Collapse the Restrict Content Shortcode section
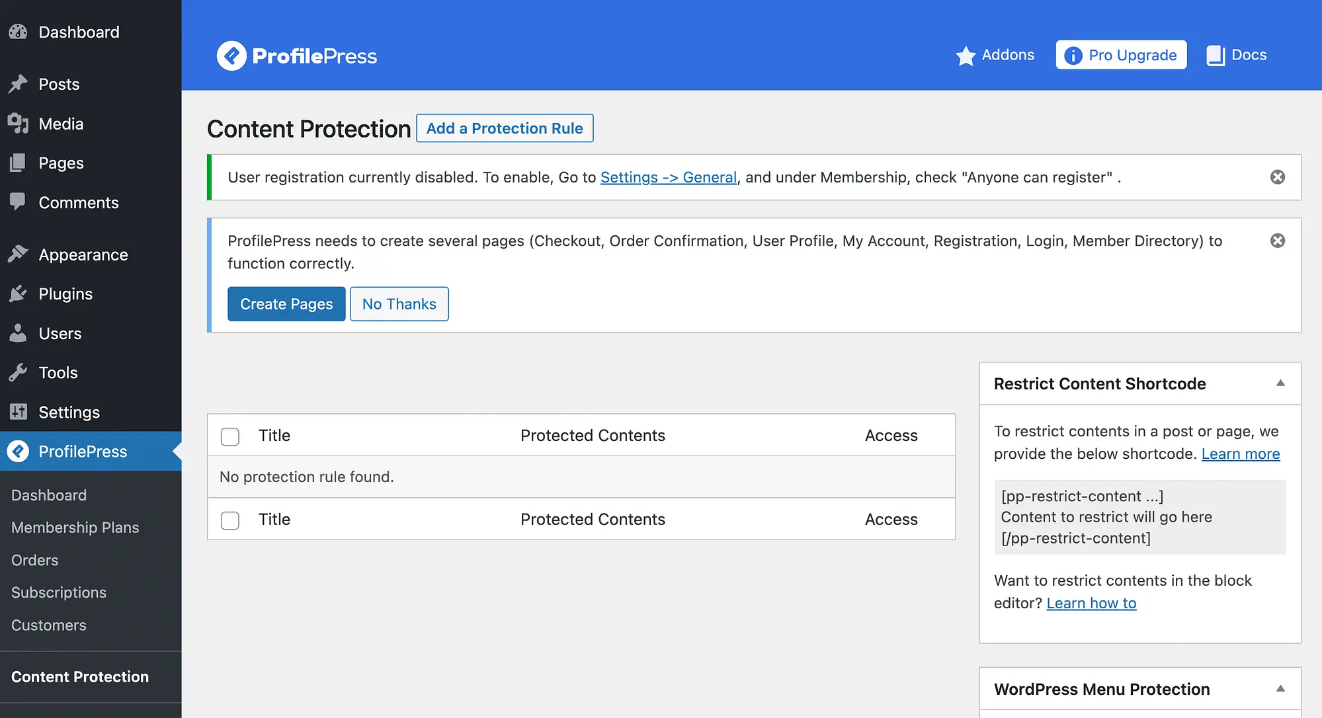The width and height of the screenshot is (1322, 718). click(x=1278, y=383)
